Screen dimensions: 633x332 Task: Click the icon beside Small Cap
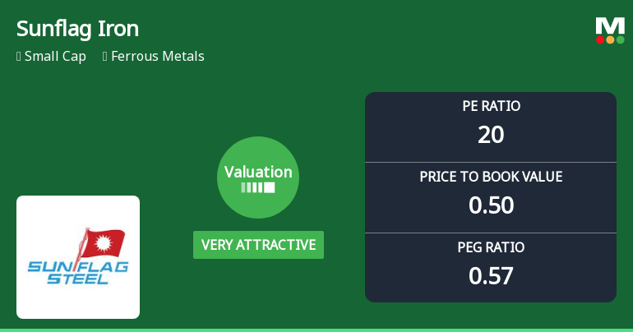click(19, 57)
